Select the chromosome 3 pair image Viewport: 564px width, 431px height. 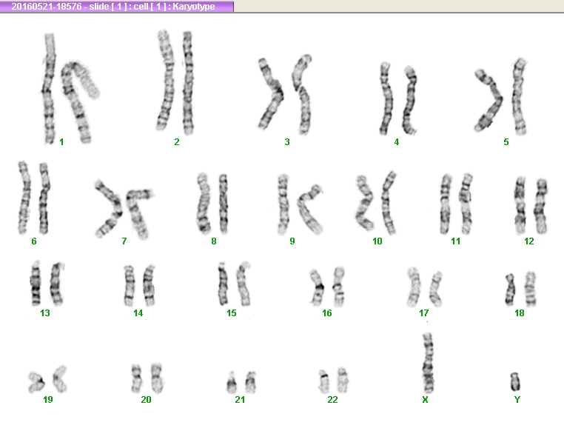click(x=285, y=94)
